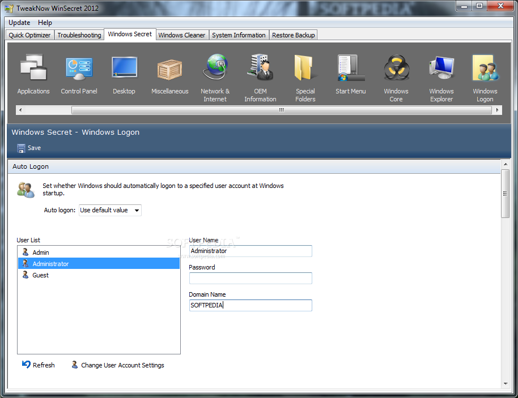Screen dimensions: 518x398
Task: Open the OEM Information icon
Action: point(260,67)
